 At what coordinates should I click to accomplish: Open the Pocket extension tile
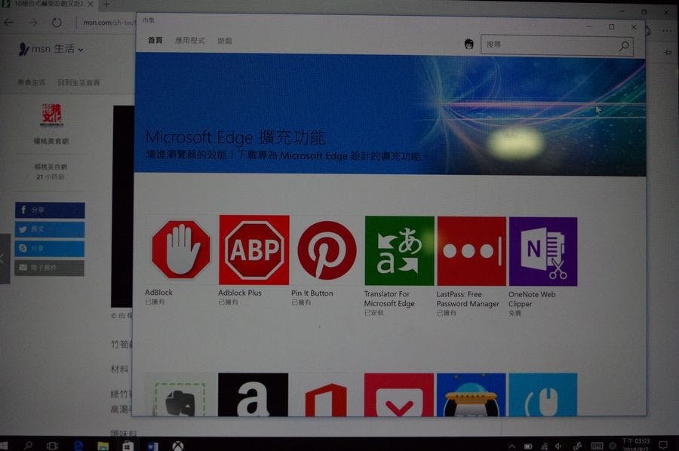click(399, 394)
